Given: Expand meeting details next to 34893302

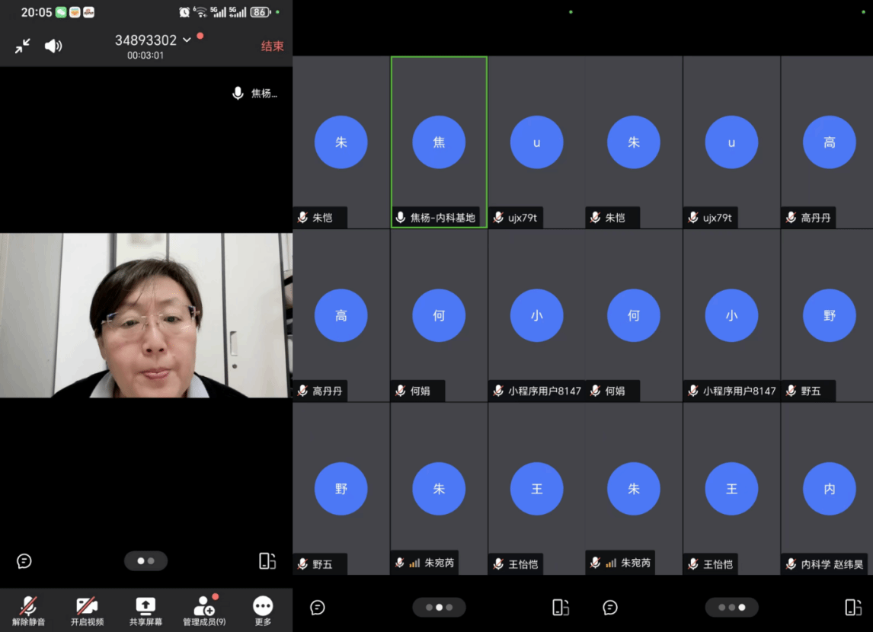Looking at the screenshot, I should [x=187, y=40].
